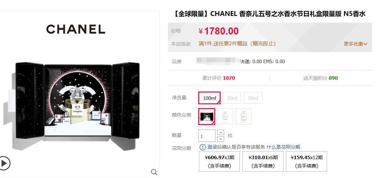Choose the ¥310.01 x6期 installment plan
377x178 pixels.
[263, 161]
